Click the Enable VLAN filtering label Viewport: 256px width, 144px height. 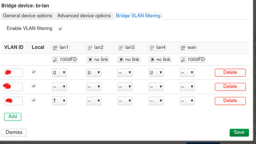point(29,29)
